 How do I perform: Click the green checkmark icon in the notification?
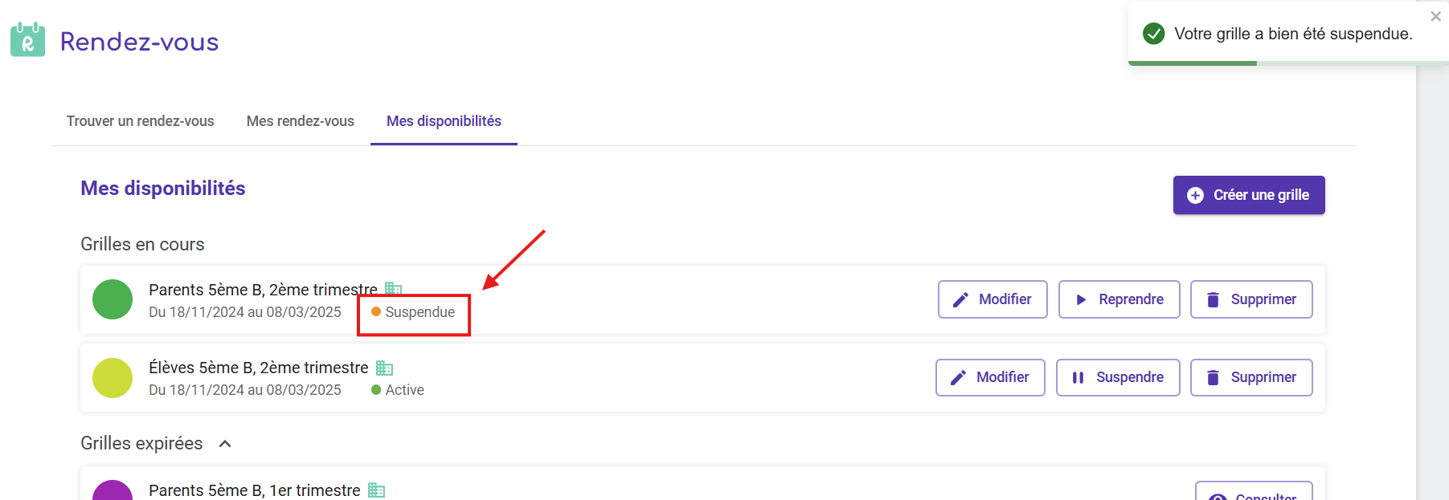tap(1154, 34)
